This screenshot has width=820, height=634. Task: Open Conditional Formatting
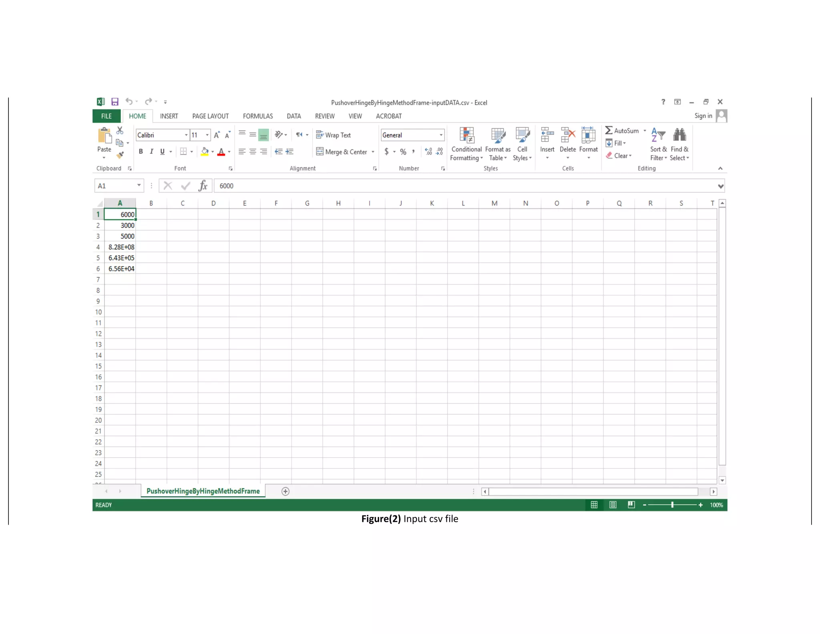tap(466, 144)
